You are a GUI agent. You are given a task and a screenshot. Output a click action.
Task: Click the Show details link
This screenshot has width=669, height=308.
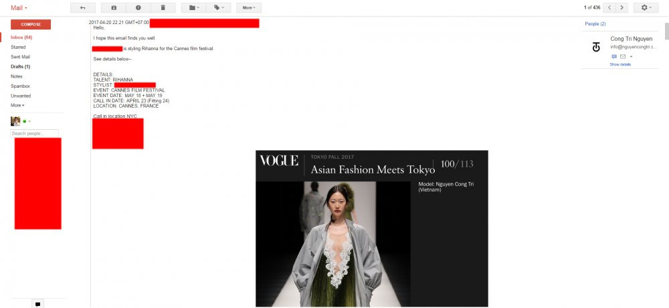620,64
